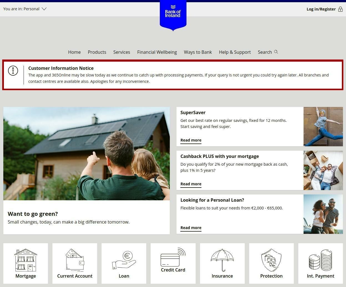346x287 pixels.
Task: Click the search magnifying glass icon
Action: (276, 52)
